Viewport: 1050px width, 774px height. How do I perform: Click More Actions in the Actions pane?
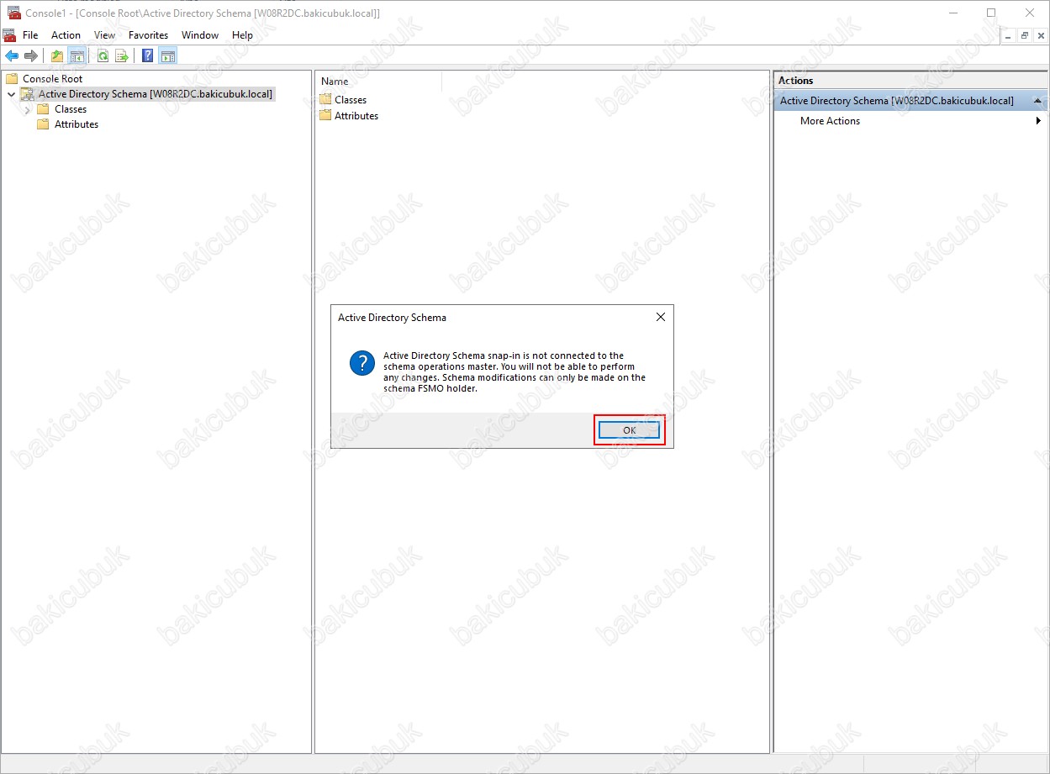[x=830, y=121]
